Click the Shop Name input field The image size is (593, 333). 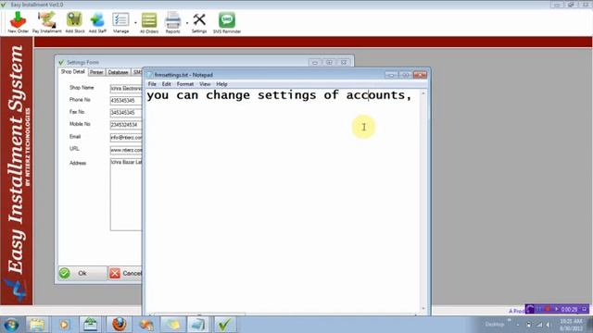click(x=126, y=89)
